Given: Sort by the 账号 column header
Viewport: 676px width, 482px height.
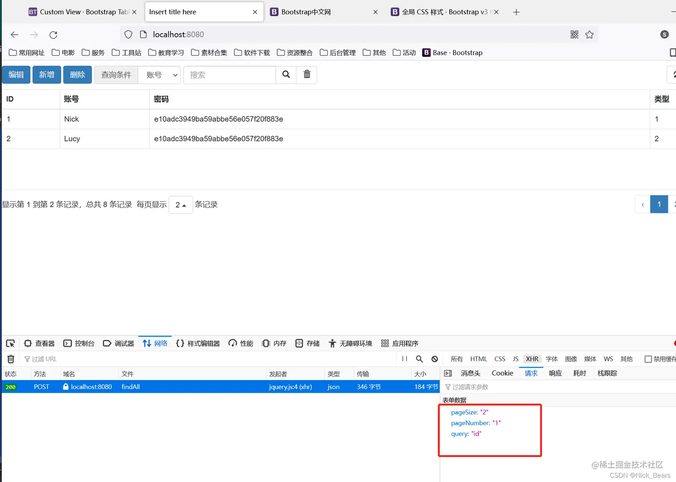Looking at the screenshot, I should (x=105, y=99).
